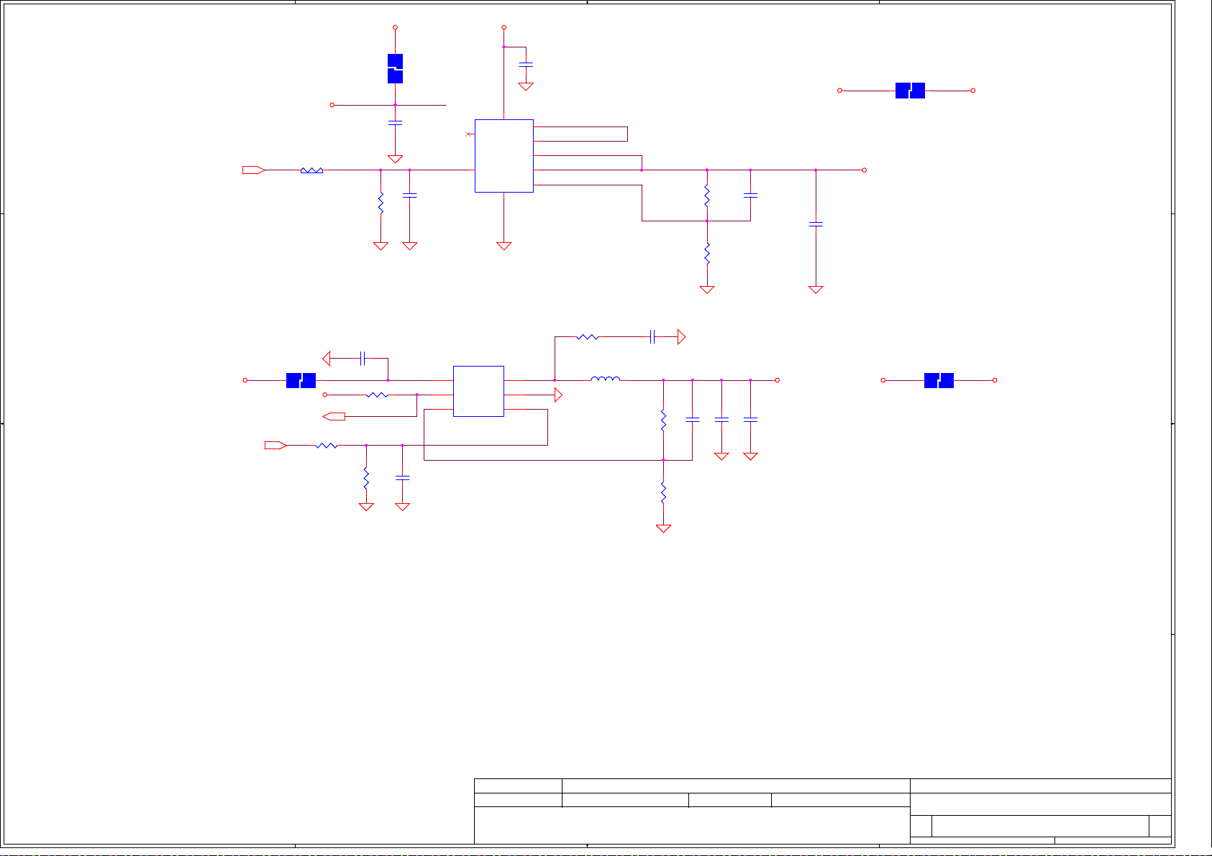This screenshot has height=856, width=1212.
Task: Select the blue jumper feeding the lower IC
Action: tap(301, 380)
